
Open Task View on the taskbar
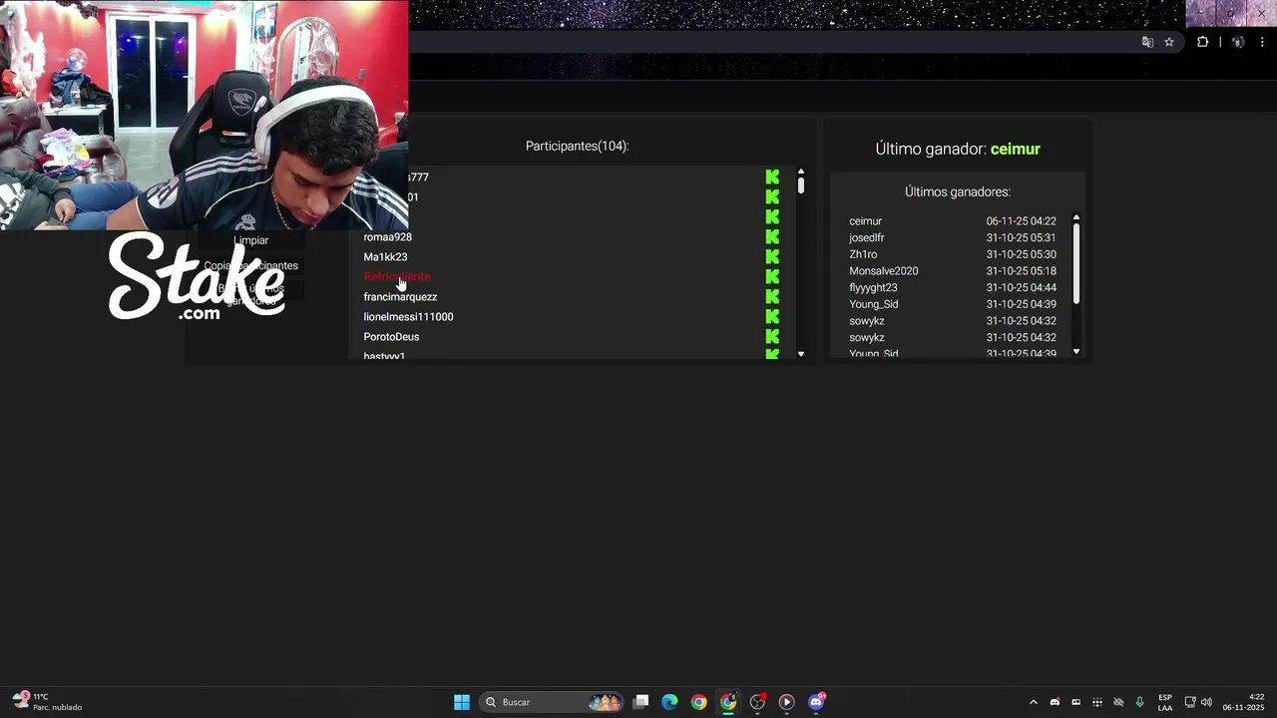pyautogui.click(x=641, y=702)
